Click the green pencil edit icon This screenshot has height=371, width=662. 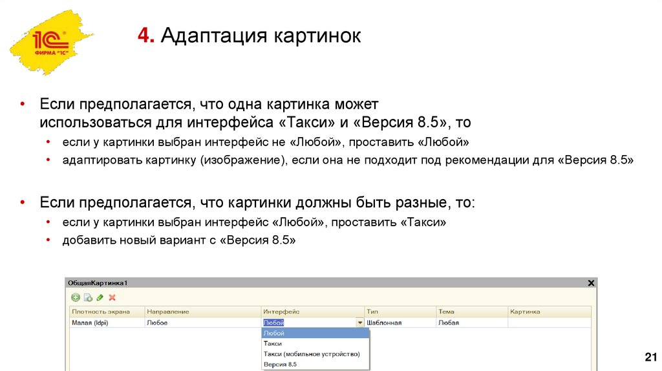pos(100,297)
